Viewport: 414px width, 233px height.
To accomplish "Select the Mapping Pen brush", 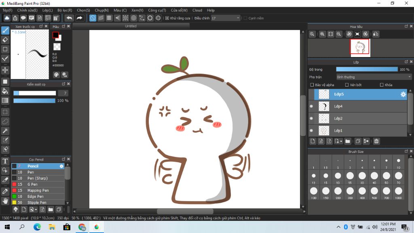I will 38,190.
